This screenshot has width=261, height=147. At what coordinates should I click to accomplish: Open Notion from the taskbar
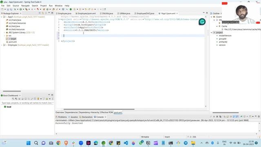point(148,143)
